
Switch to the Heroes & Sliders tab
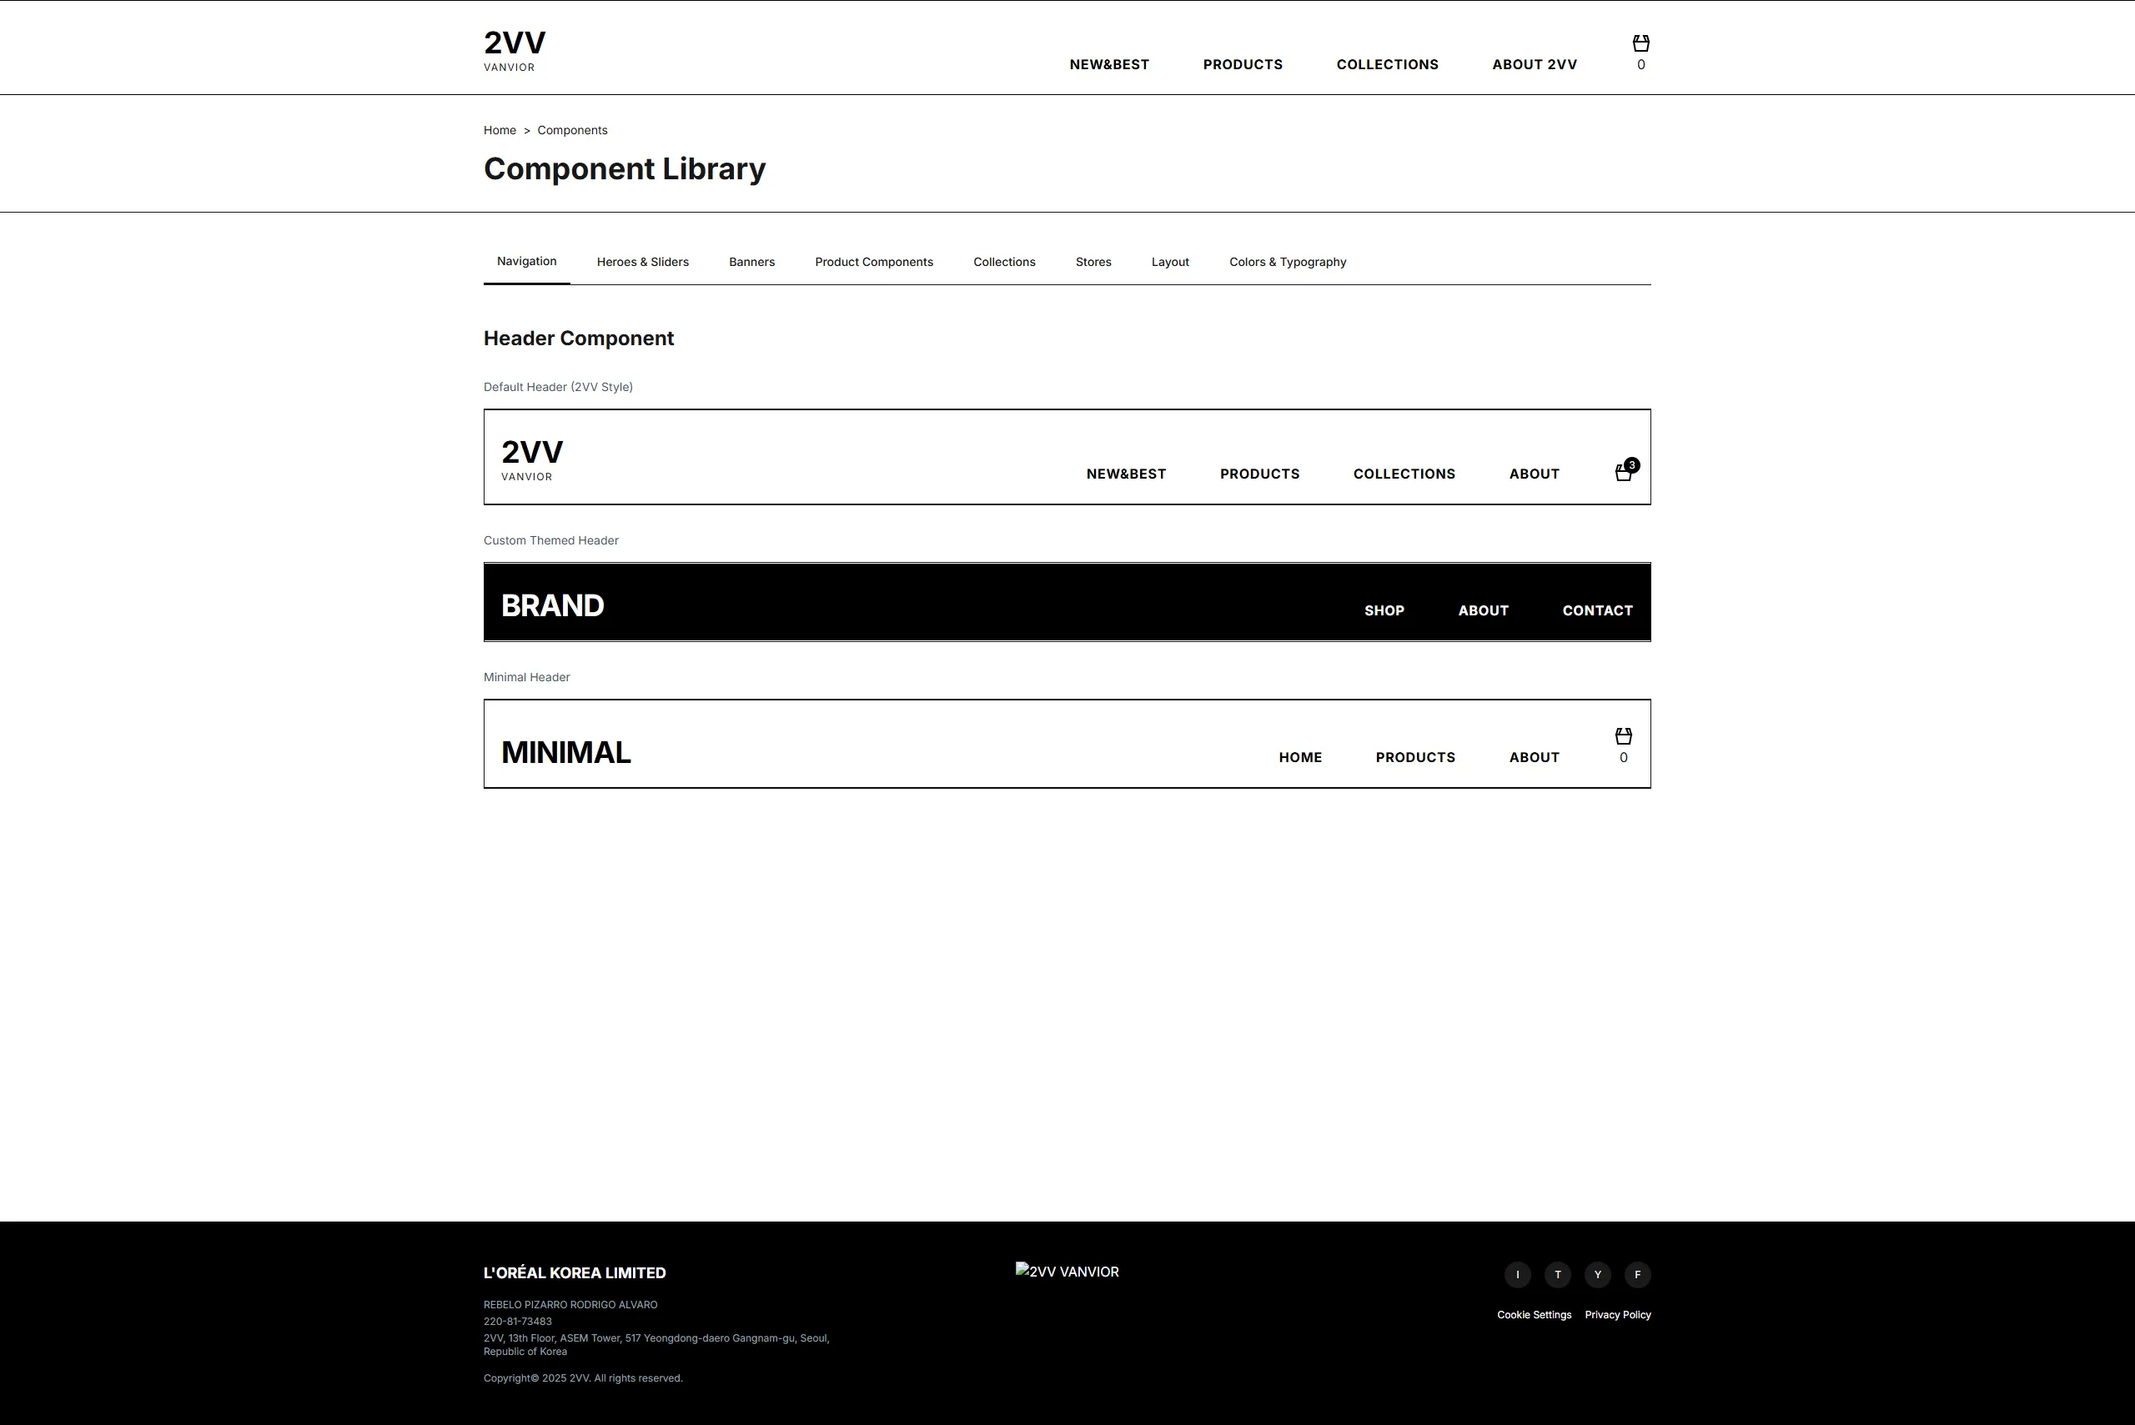[643, 262]
